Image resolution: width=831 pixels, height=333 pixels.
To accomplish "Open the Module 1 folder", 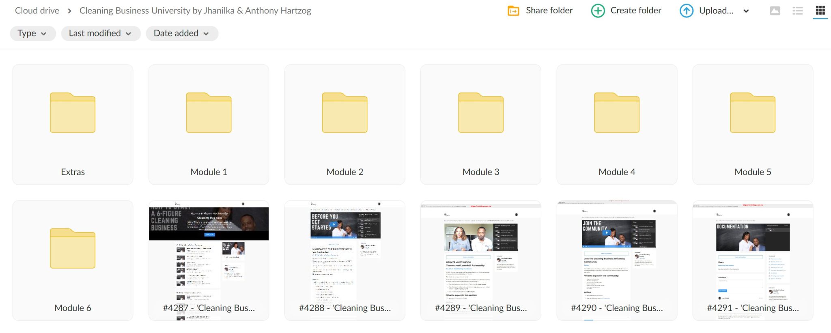I will [209, 124].
